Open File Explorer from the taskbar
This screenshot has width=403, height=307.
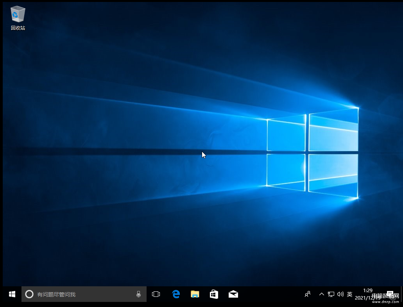[x=195, y=294]
